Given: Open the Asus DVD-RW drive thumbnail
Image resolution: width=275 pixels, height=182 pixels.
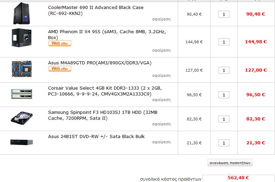Looking at the screenshot, I should pyautogui.click(x=21, y=142).
